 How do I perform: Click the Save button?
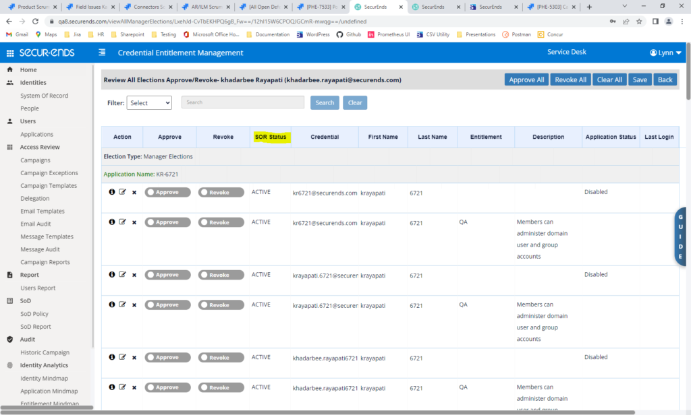click(x=640, y=79)
